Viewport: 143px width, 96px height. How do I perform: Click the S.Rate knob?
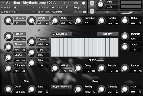point(32,21)
